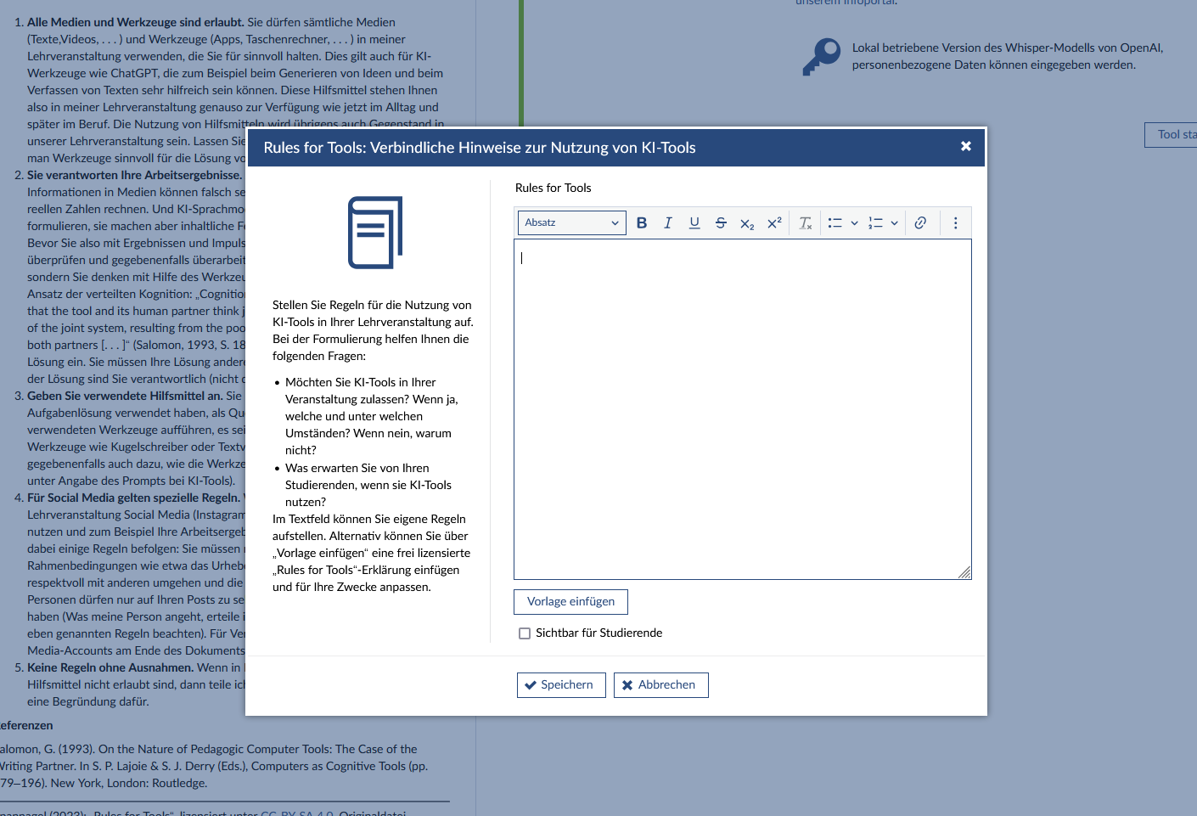The image size is (1197, 816).
Task: Click the bullet 'Möchten Sie KI-Tools in Ihrer'
Action: 373,416
